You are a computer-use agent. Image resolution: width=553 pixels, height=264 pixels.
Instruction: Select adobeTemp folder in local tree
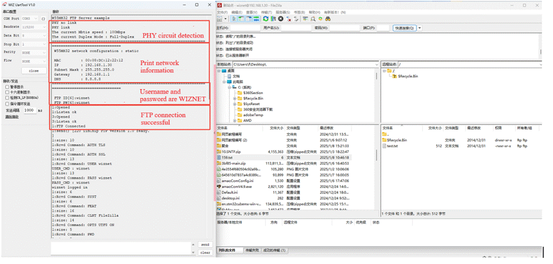click(x=253, y=115)
